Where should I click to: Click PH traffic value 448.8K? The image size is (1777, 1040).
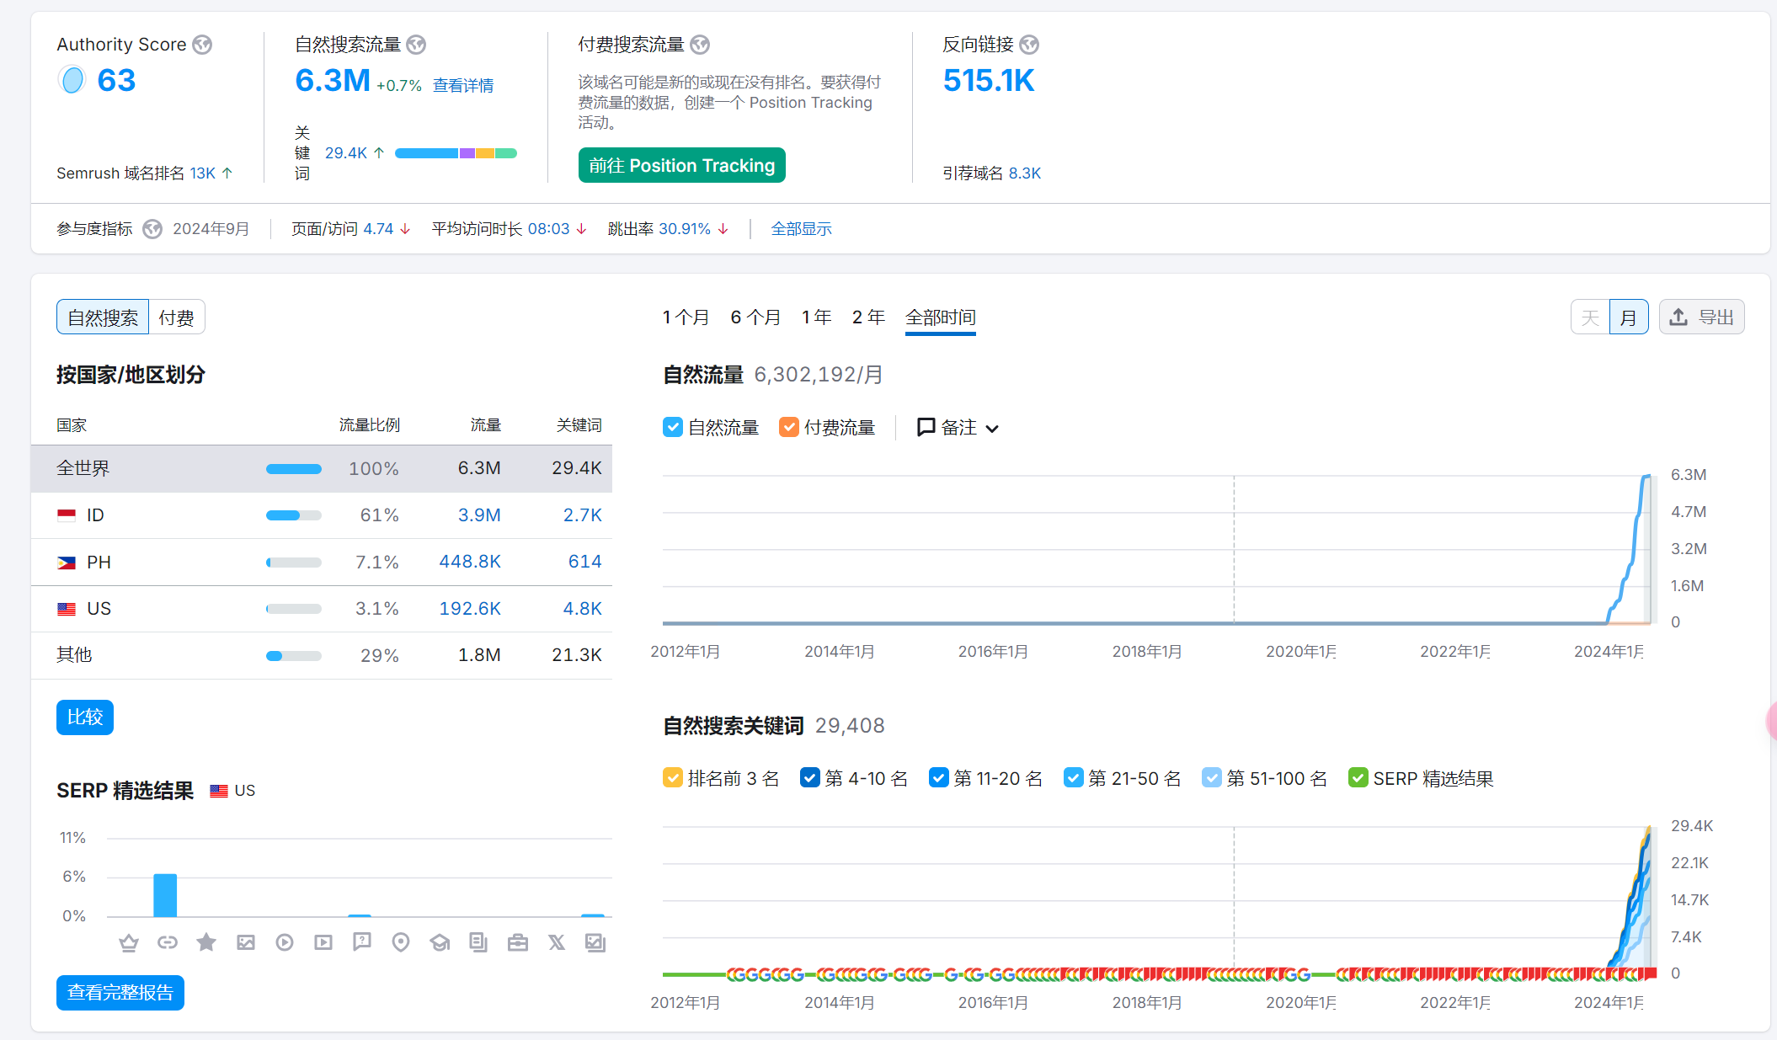pos(470,562)
